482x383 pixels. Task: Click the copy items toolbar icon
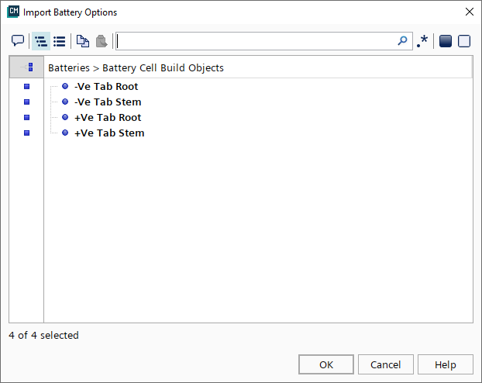(82, 41)
